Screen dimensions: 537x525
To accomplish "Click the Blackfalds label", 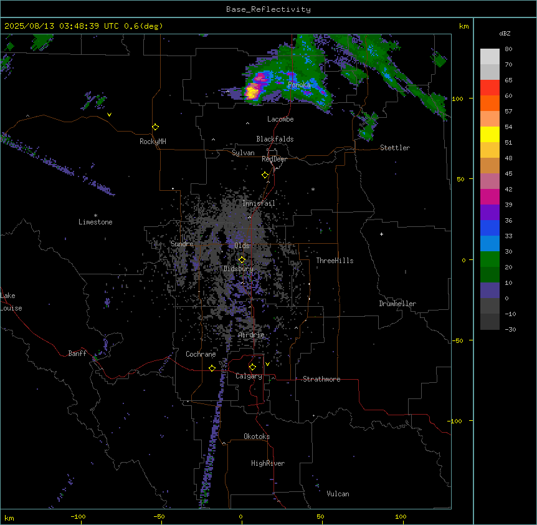I will click(x=275, y=139).
